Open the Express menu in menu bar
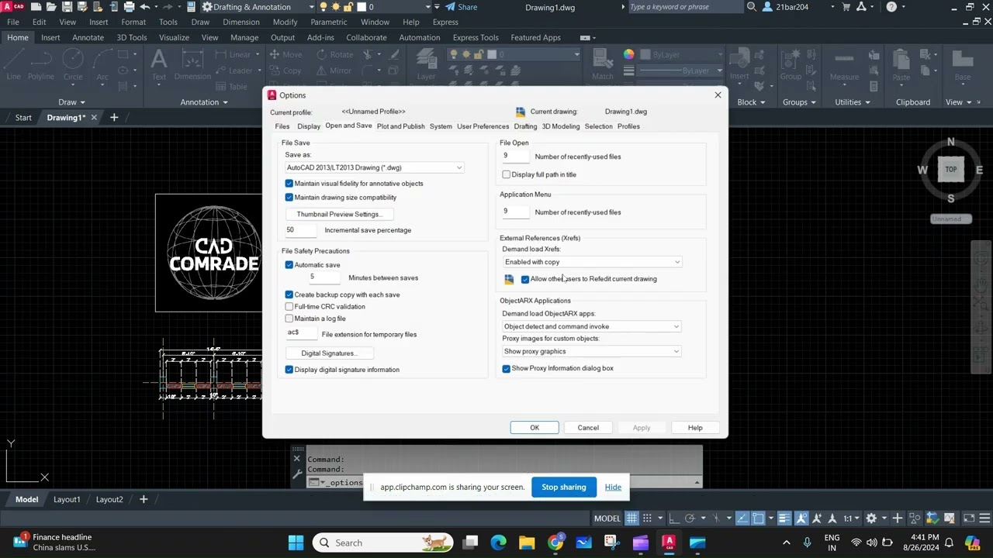993x558 pixels. coord(445,22)
